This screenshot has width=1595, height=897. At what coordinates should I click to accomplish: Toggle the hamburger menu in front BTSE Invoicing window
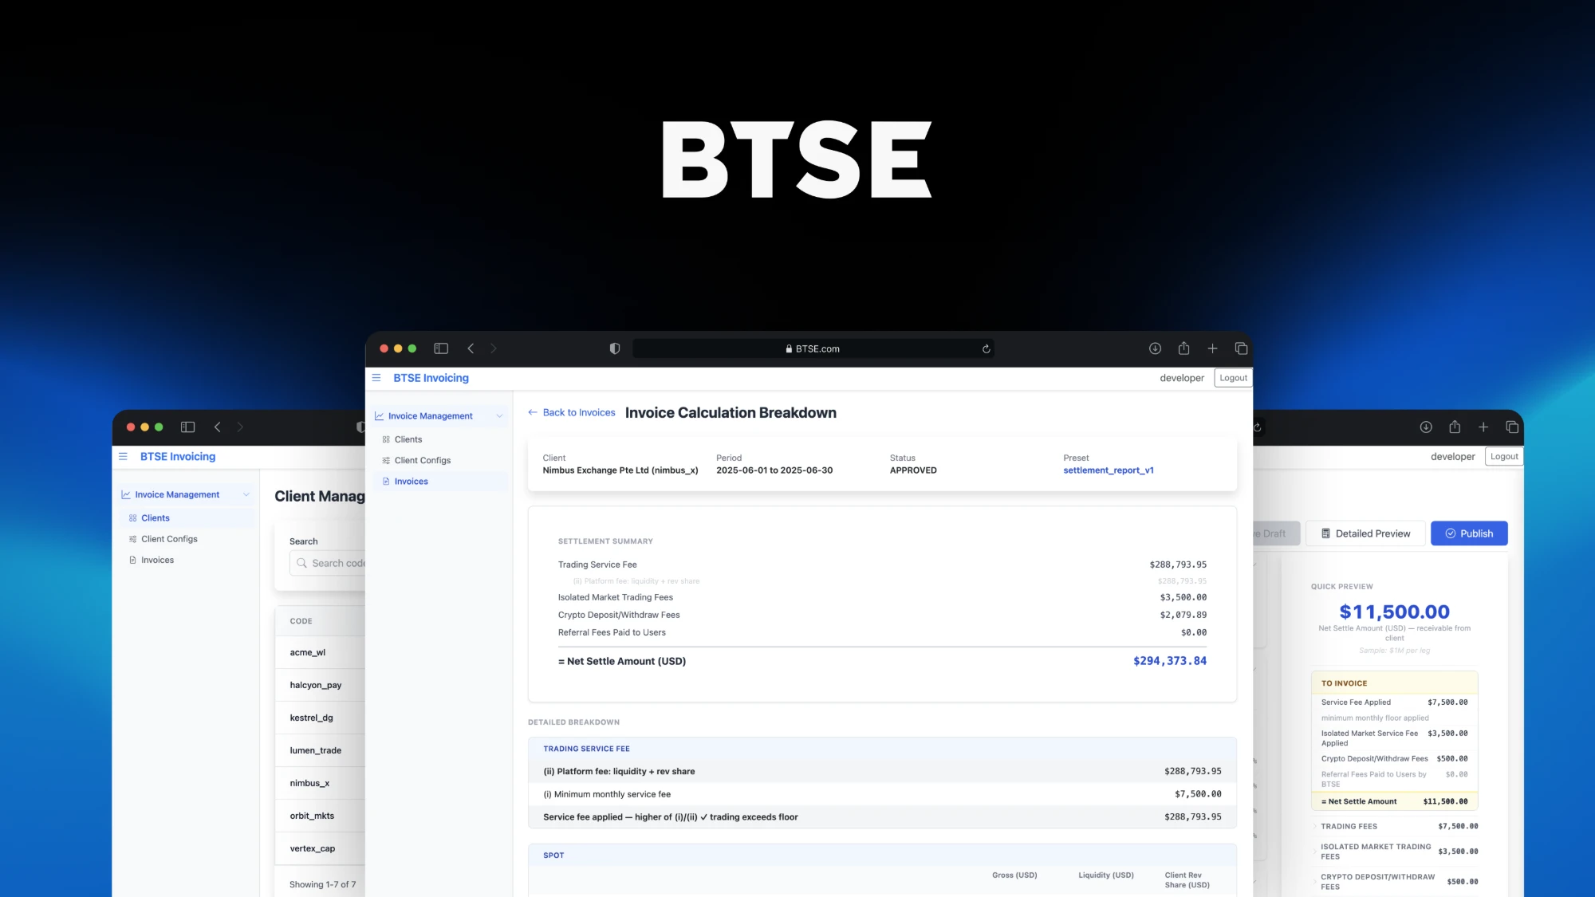click(376, 378)
